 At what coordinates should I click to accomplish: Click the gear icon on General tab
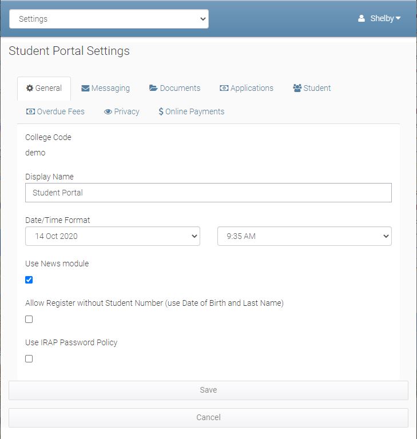tap(30, 88)
